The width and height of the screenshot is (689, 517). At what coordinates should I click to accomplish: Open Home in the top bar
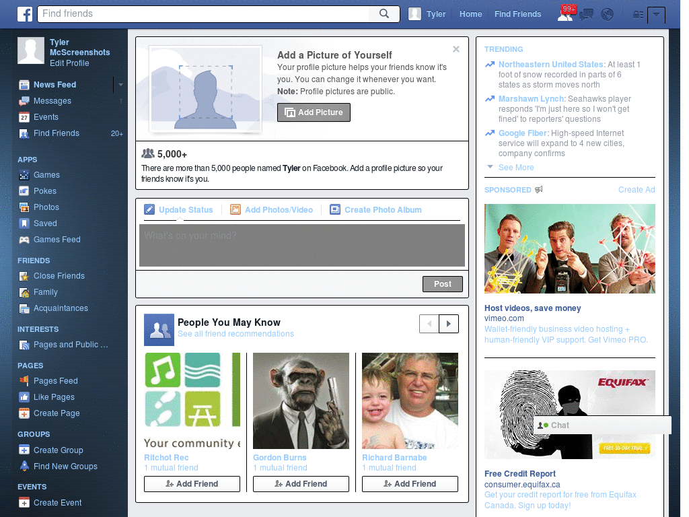click(470, 14)
